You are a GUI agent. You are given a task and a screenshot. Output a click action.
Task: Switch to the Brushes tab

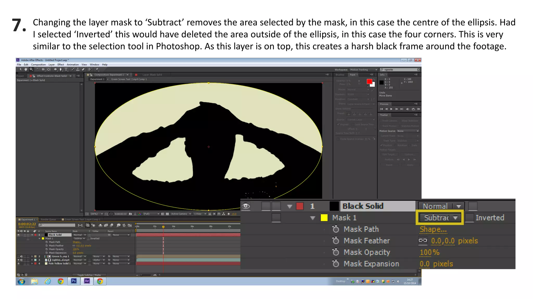(x=340, y=75)
